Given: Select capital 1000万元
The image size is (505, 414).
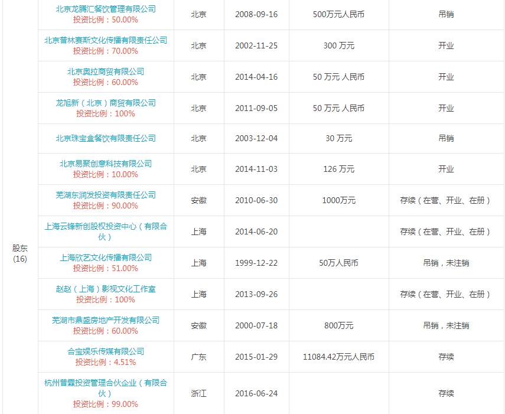Looking at the screenshot, I should click(339, 200).
